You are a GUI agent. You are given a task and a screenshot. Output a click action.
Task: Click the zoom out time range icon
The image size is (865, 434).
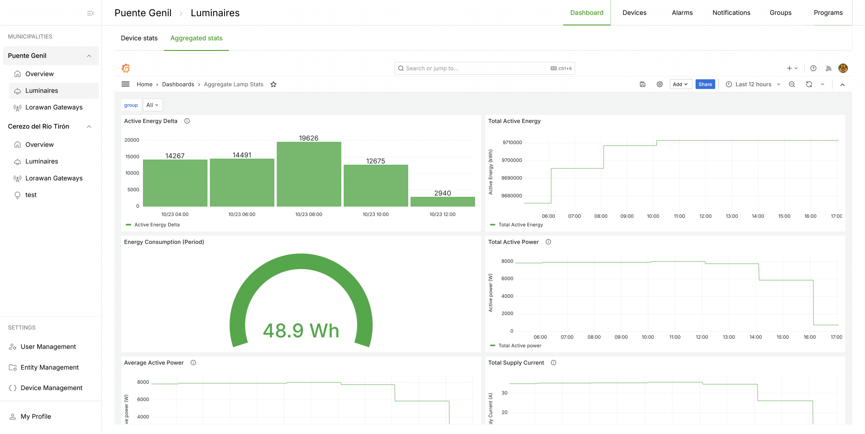(x=792, y=84)
